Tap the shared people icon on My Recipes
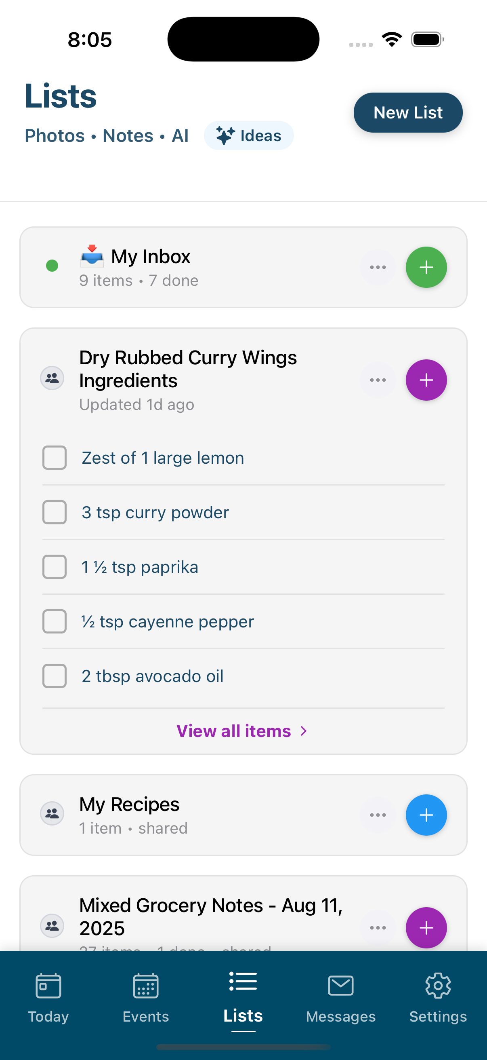 pos(52,813)
